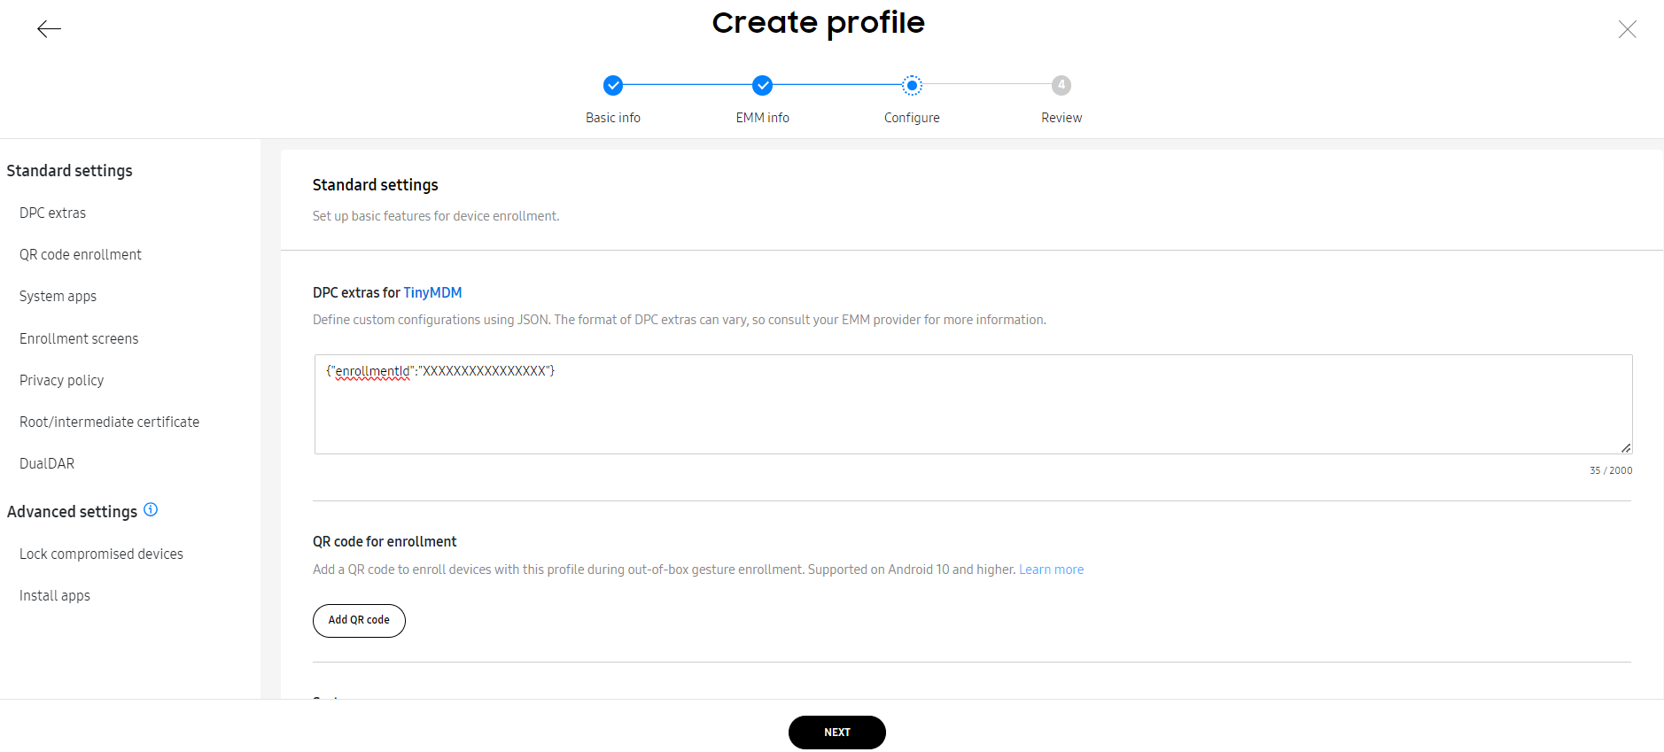This screenshot has width=1664, height=752.
Task: Click the textarea resize handle corner
Action: (1626, 448)
